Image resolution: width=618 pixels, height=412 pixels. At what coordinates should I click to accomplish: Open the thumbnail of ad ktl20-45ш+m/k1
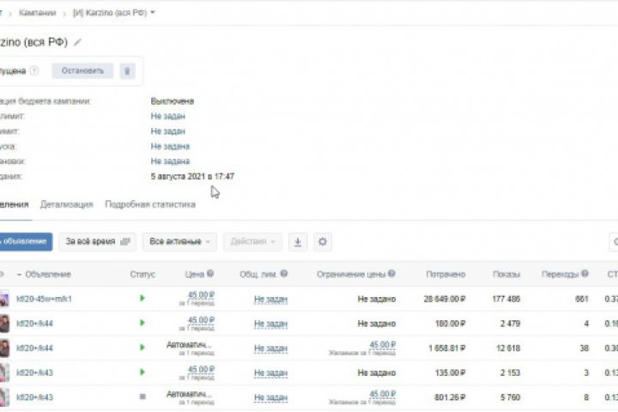(4, 299)
